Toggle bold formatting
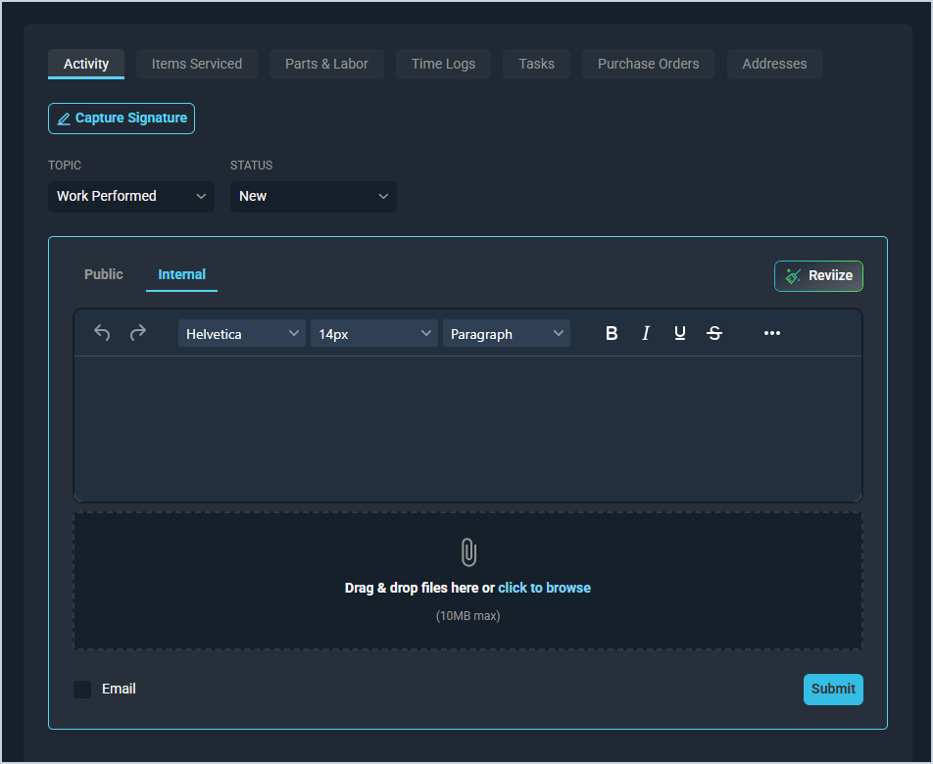Screen dimensions: 933x764 click(612, 333)
